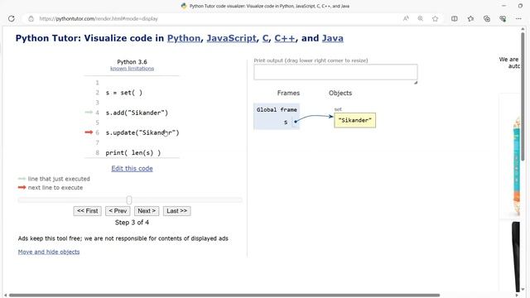The image size is (530, 298).
Task: Click the site info lock icon
Action: tap(31, 18)
